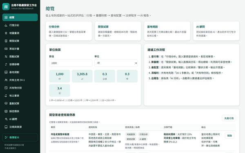The width and height of the screenshot is (245, 153).
Task: Click the AI 顧問 tag chip in table
Action: [x=143, y=139]
